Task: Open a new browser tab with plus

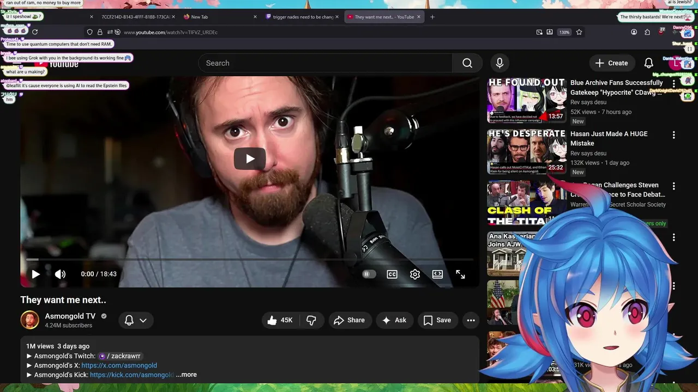Action: (x=432, y=17)
